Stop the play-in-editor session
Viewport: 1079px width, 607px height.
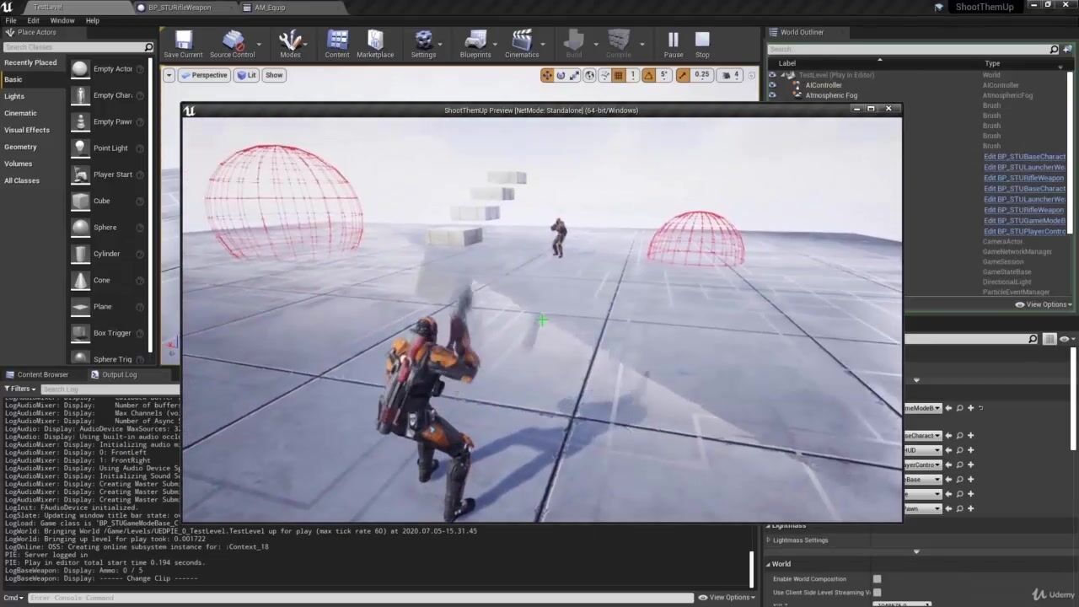[x=702, y=44]
